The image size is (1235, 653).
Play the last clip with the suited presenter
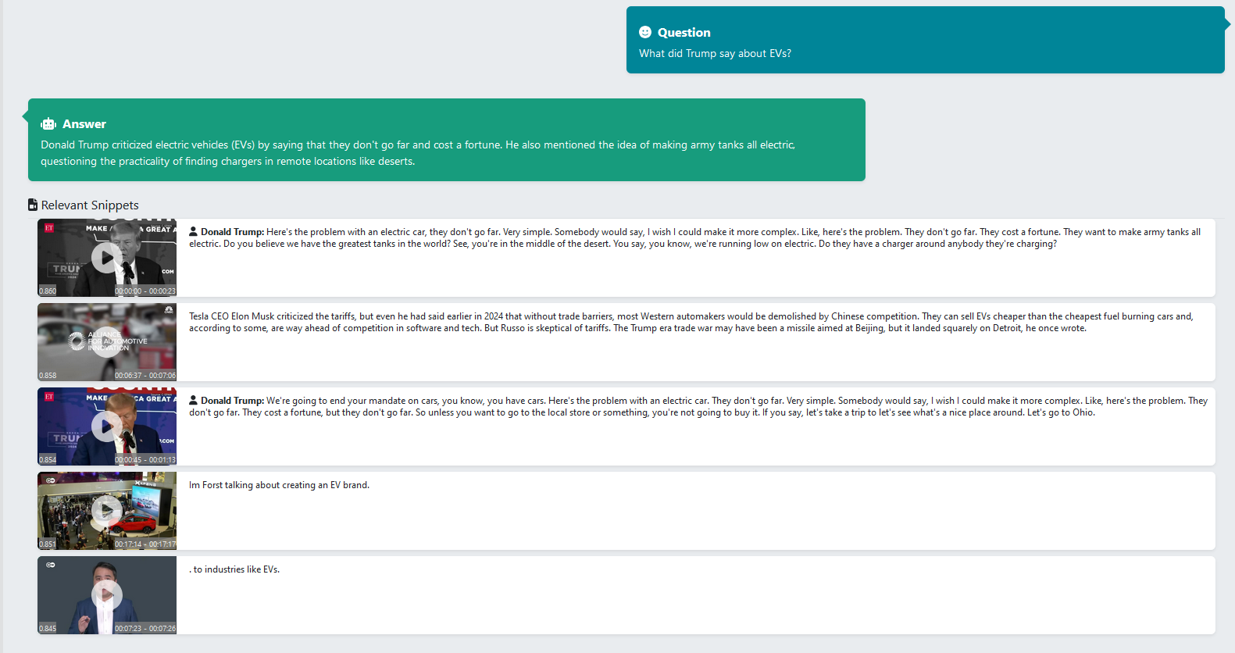point(107,595)
